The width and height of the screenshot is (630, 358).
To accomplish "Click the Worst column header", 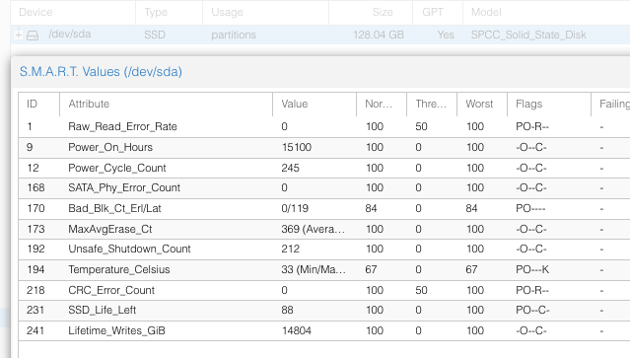I will pos(482,105).
